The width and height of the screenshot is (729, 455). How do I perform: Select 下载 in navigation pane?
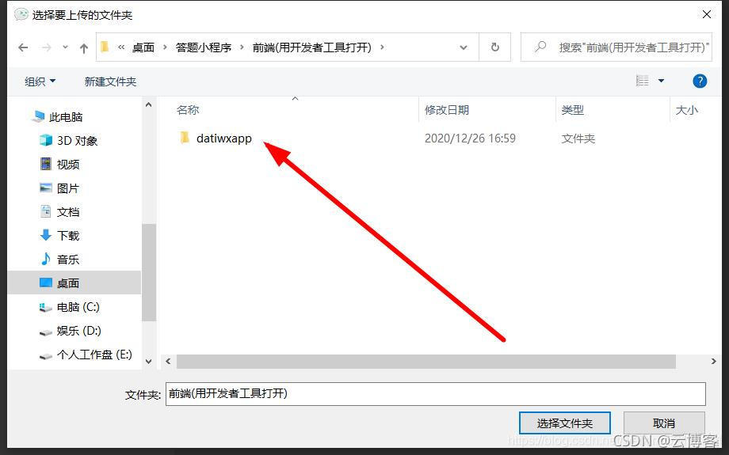point(68,235)
